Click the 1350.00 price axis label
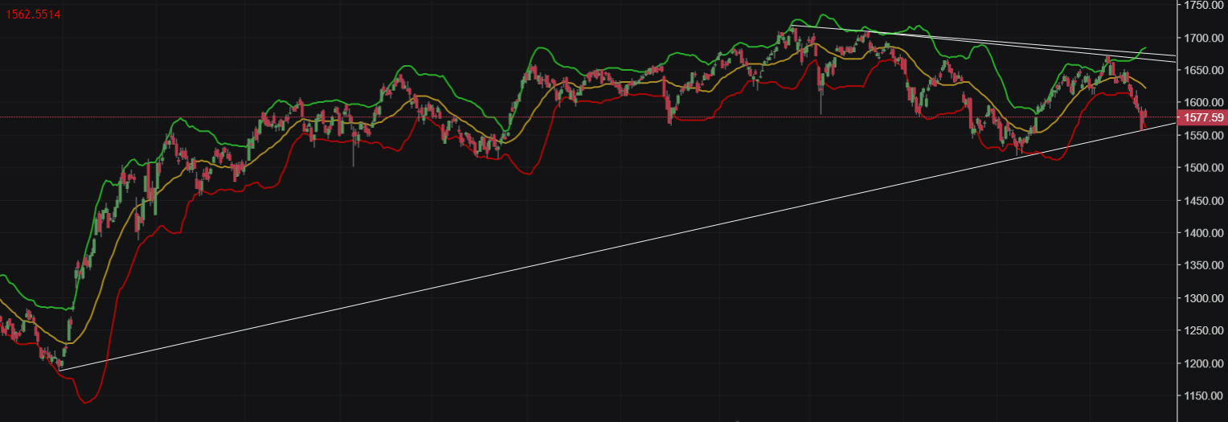Viewport: 1228px width, 422px height. coord(1205,265)
